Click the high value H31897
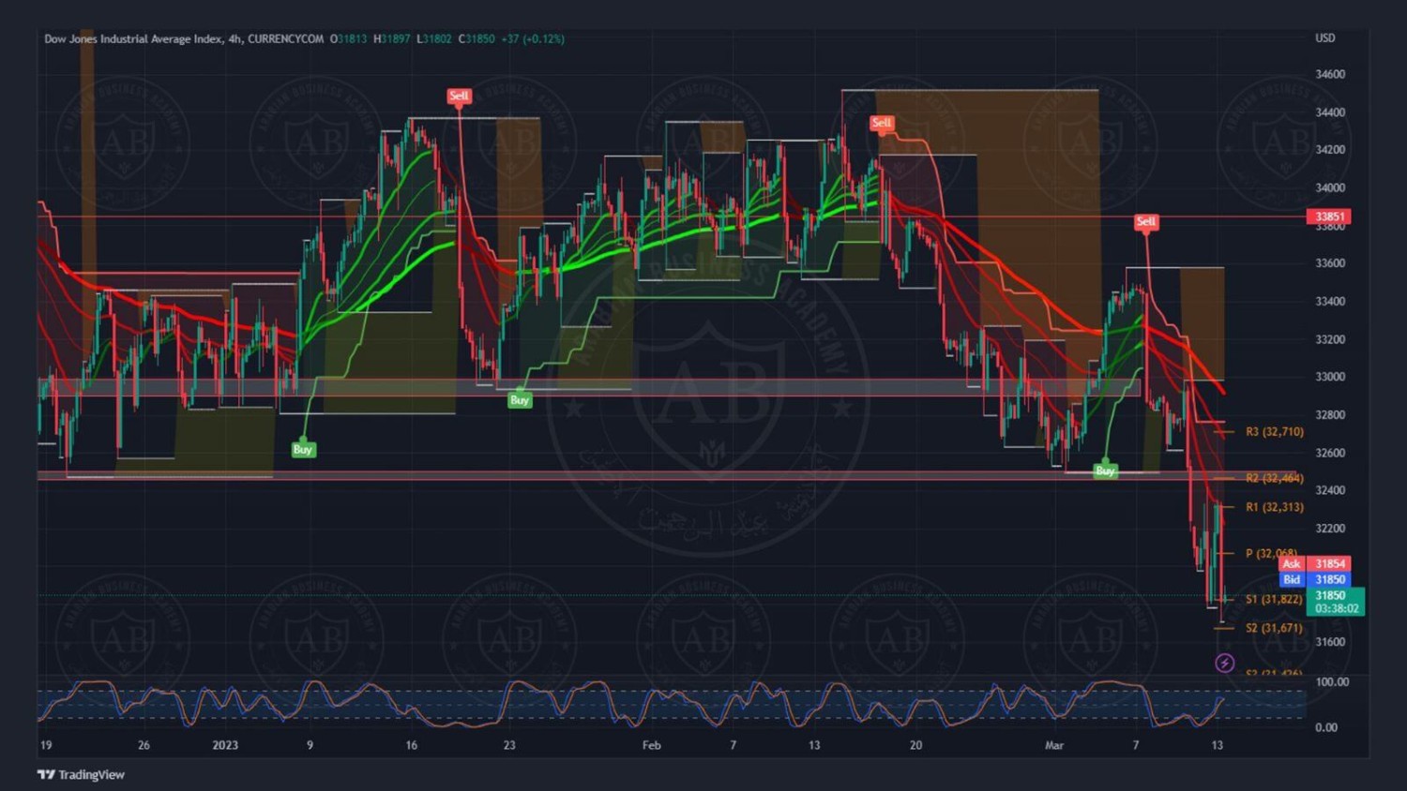This screenshot has width=1407, height=791. [x=391, y=38]
